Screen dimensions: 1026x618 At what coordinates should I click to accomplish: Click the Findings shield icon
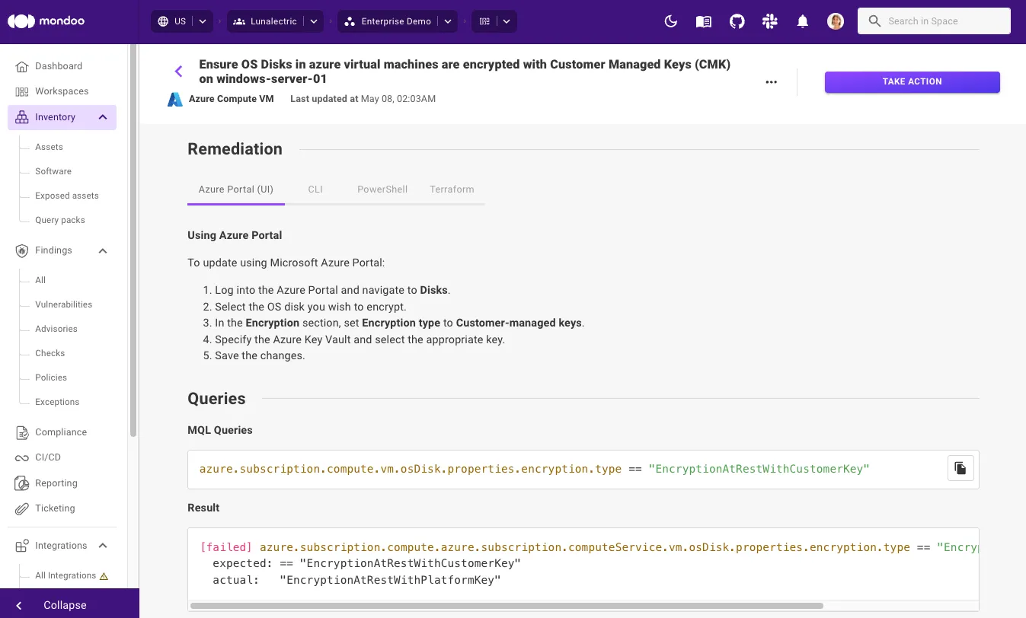pyautogui.click(x=22, y=250)
